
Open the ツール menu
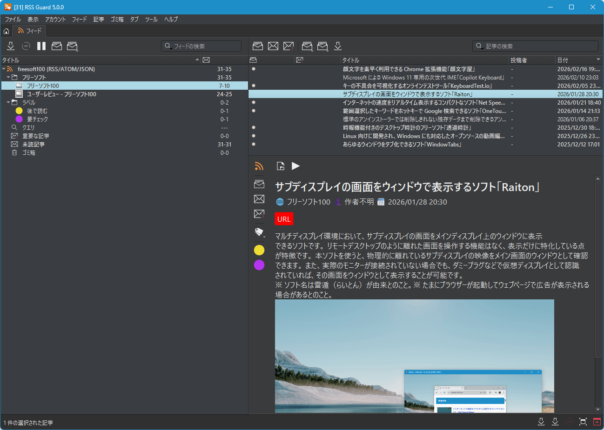click(x=151, y=19)
